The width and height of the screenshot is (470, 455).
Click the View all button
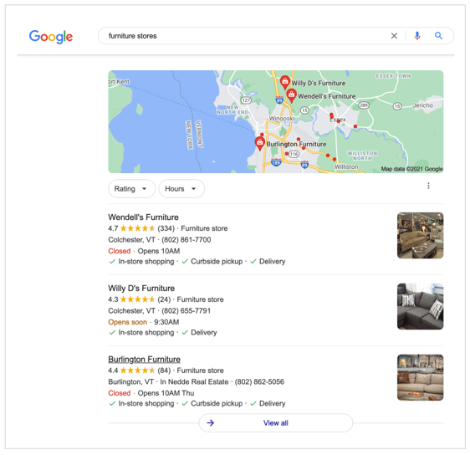[x=275, y=422]
